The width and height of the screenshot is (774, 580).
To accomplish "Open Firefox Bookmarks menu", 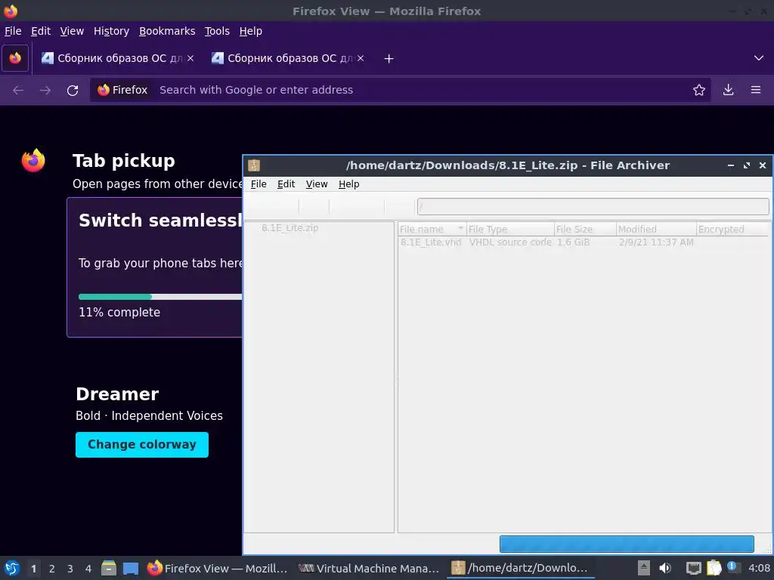I will pos(167,31).
